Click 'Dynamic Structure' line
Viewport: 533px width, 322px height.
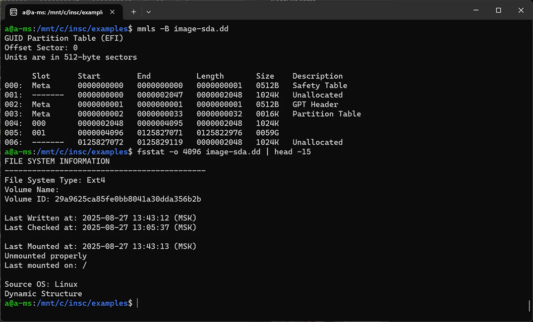pos(43,294)
